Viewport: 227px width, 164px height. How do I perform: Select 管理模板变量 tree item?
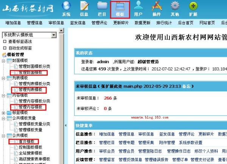[31, 130]
